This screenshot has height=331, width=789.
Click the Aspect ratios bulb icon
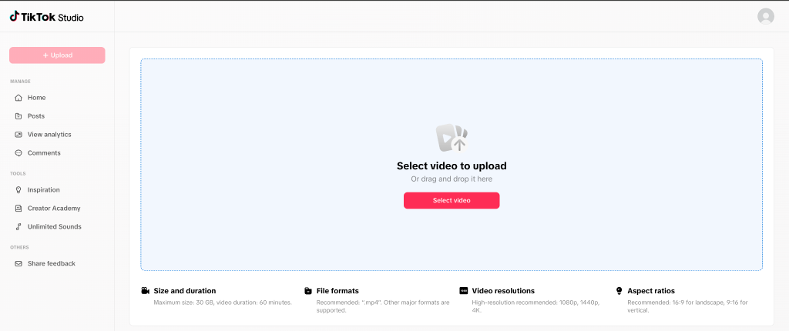click(619, 291)
